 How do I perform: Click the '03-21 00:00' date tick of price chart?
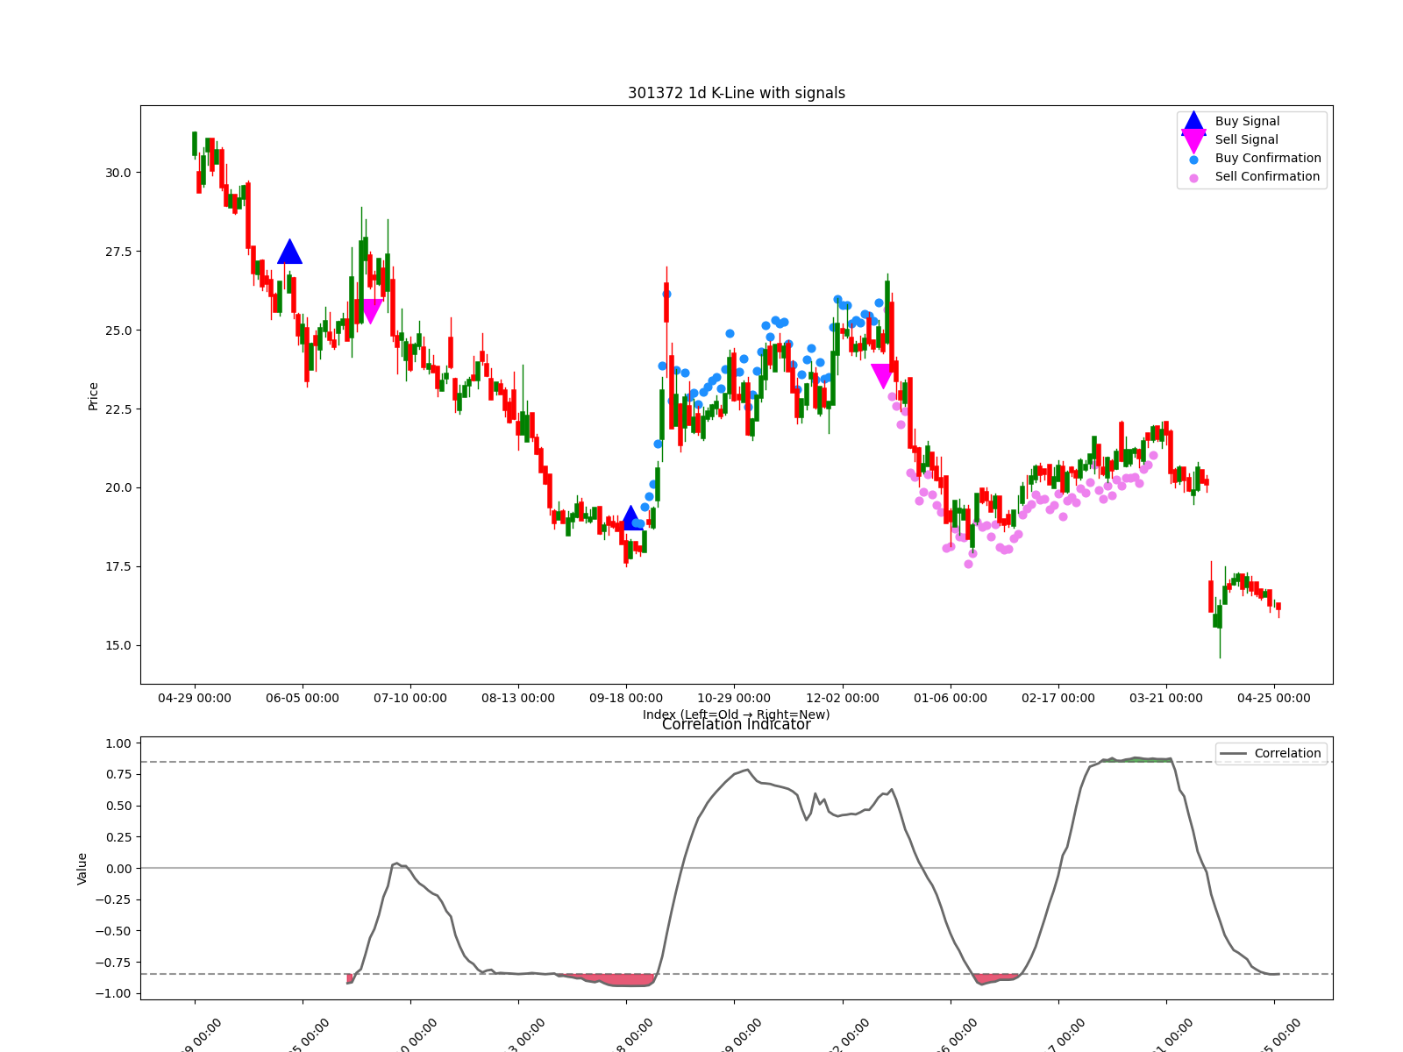[x=1166, y=699]
